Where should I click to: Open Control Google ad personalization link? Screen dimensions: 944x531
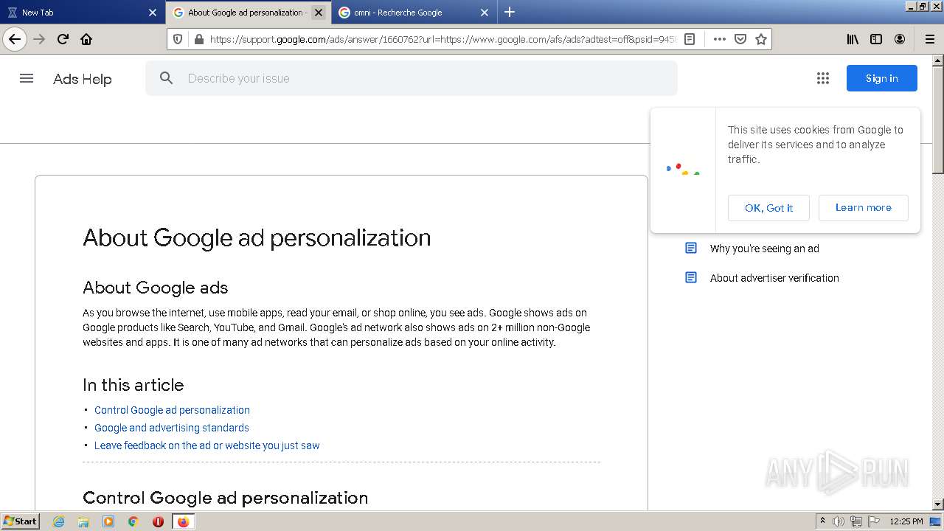tap(172, 410)
